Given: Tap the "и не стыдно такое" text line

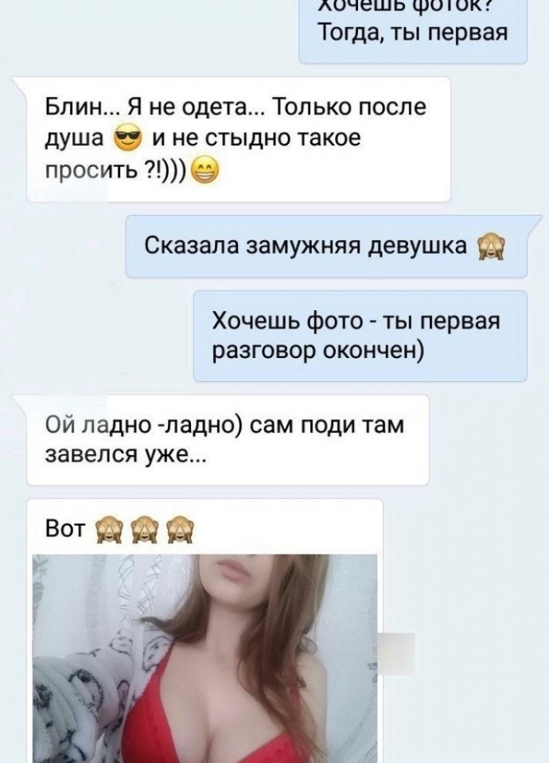Looking at the screenshot, I should [x=256, y=139].
